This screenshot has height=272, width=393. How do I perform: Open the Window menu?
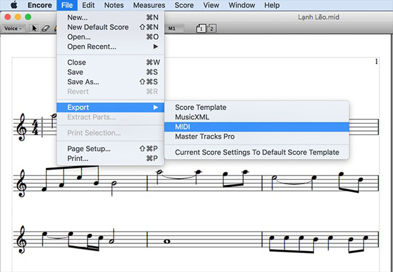click(242, 5)
